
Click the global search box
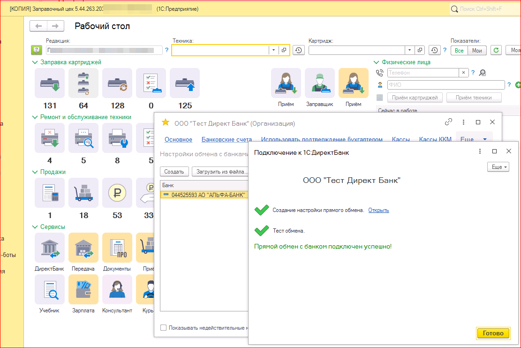[x=485, y=9]
